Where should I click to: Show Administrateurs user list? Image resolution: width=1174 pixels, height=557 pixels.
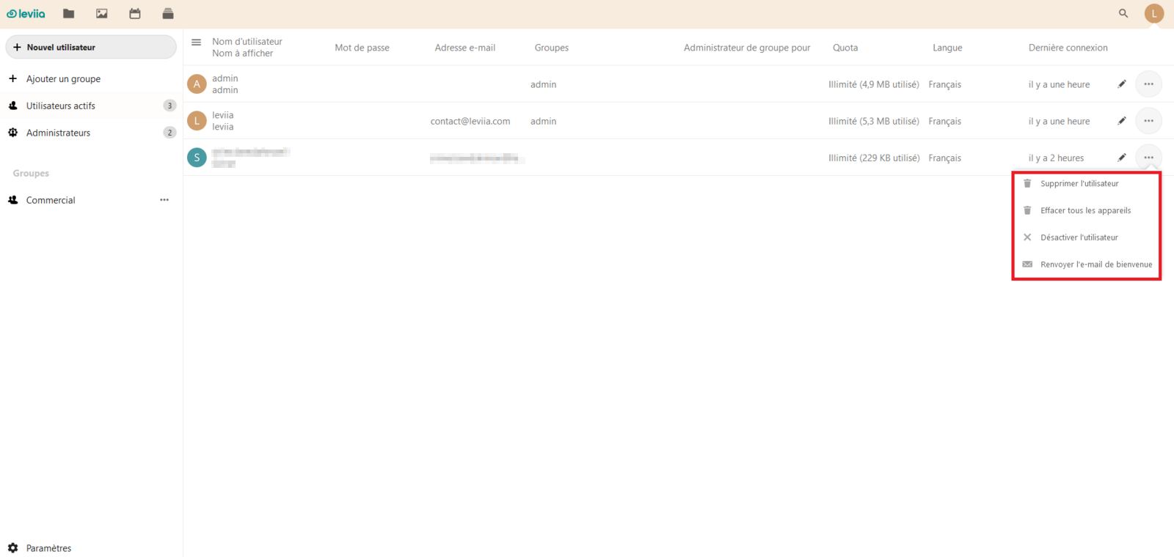coord(59,133)
